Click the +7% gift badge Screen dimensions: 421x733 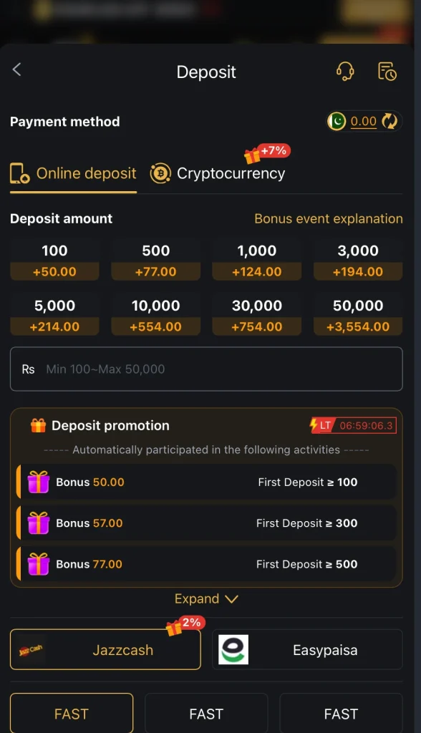(268, 150)
